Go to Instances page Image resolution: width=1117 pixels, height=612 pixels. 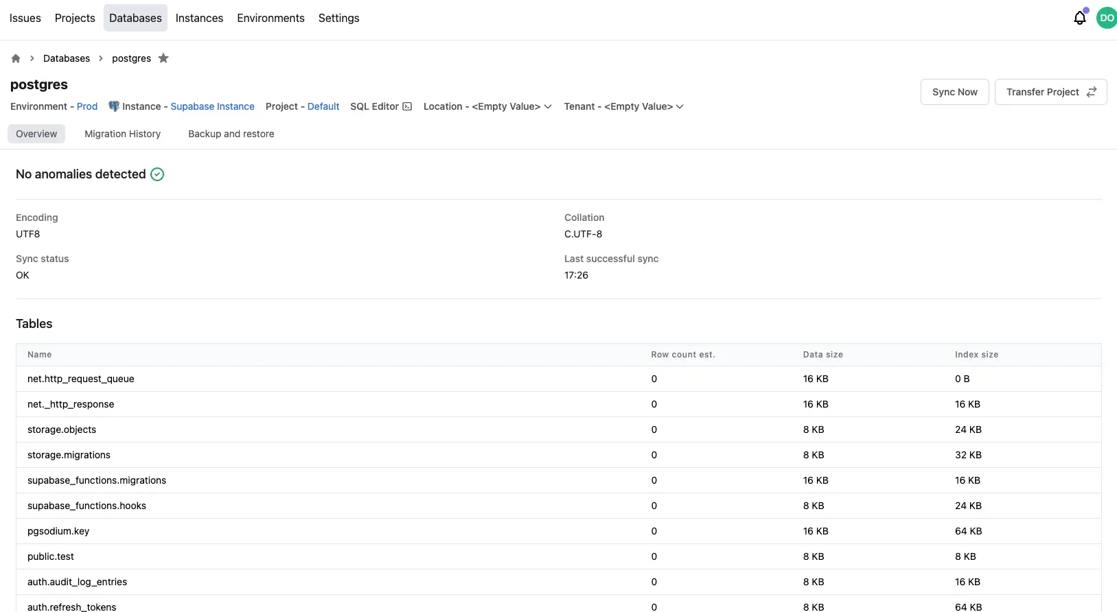(x=199, y=18)
